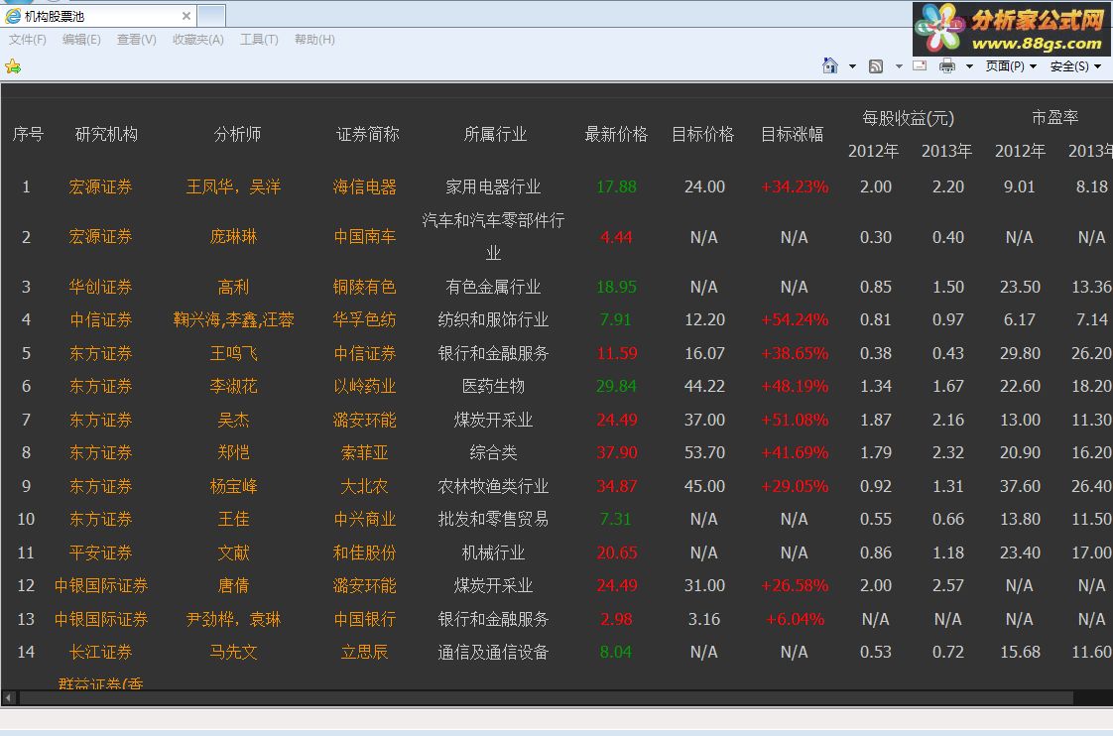Click analyst 庞琳琳
The width and height of the screenshot is (1113, 736).
[x=233, y=236]
